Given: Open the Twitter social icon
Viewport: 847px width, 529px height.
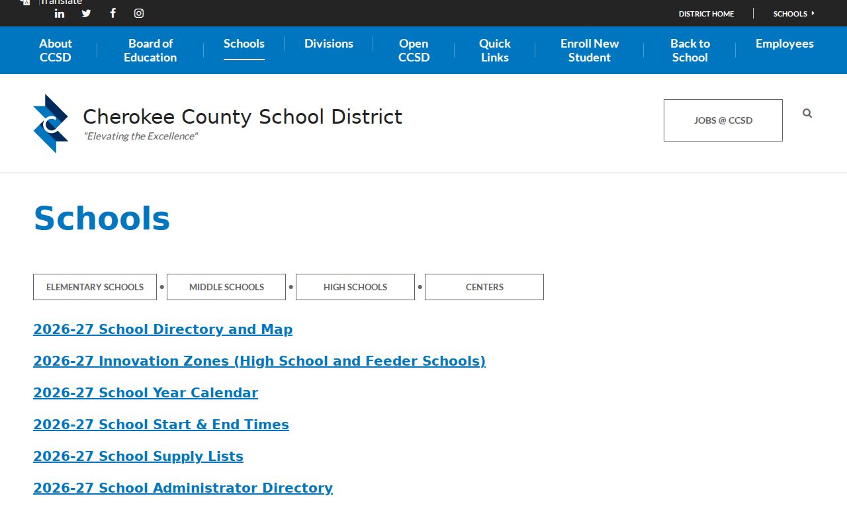Looking at the screenshot, I should click(x=86, y=13).
